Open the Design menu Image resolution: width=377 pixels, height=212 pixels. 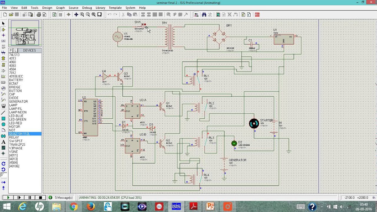click(47, 8)
